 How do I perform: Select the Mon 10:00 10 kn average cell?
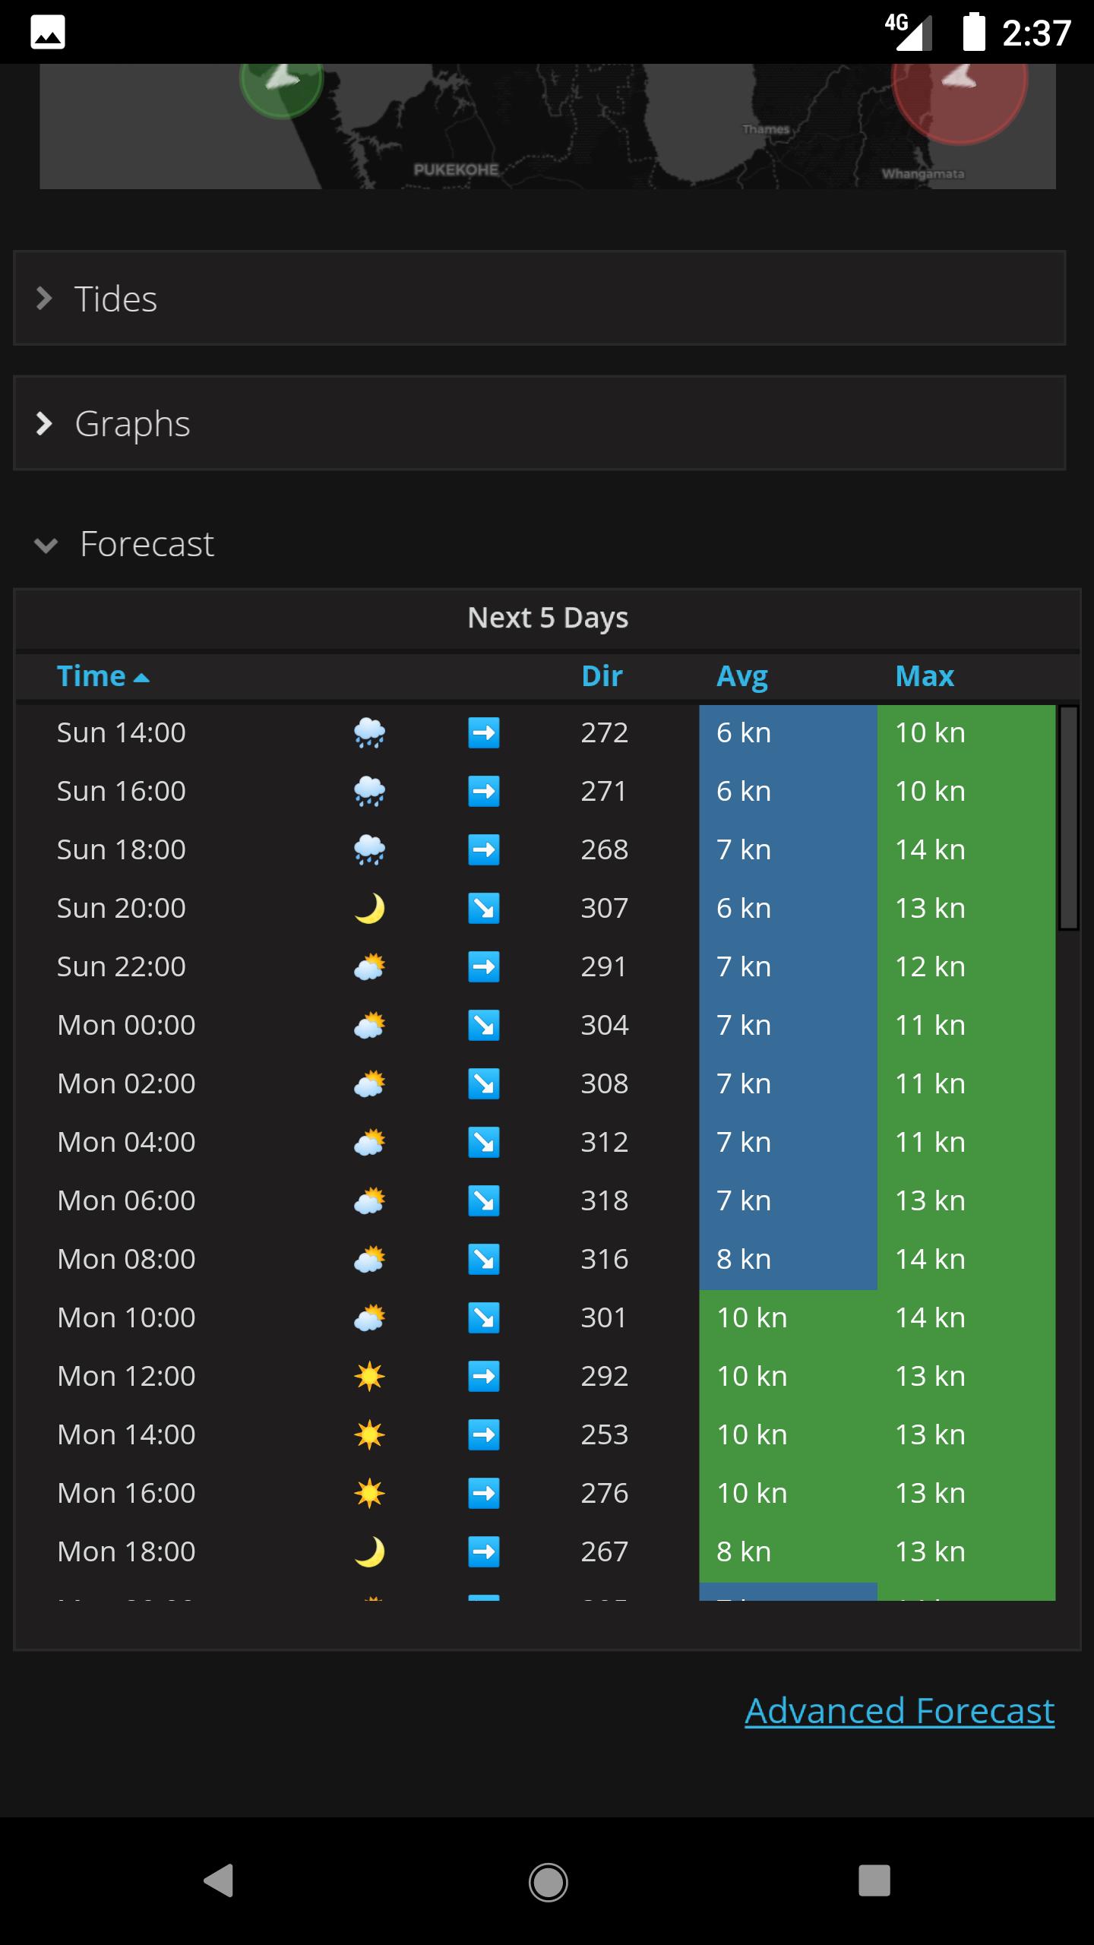(788, 1318)
